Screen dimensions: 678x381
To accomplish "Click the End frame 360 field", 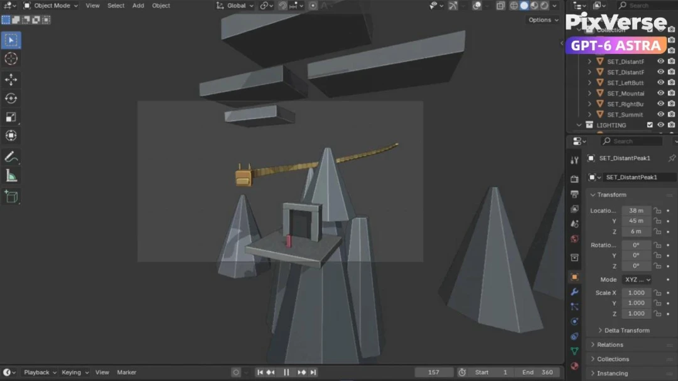I will (x=537, y=372).
